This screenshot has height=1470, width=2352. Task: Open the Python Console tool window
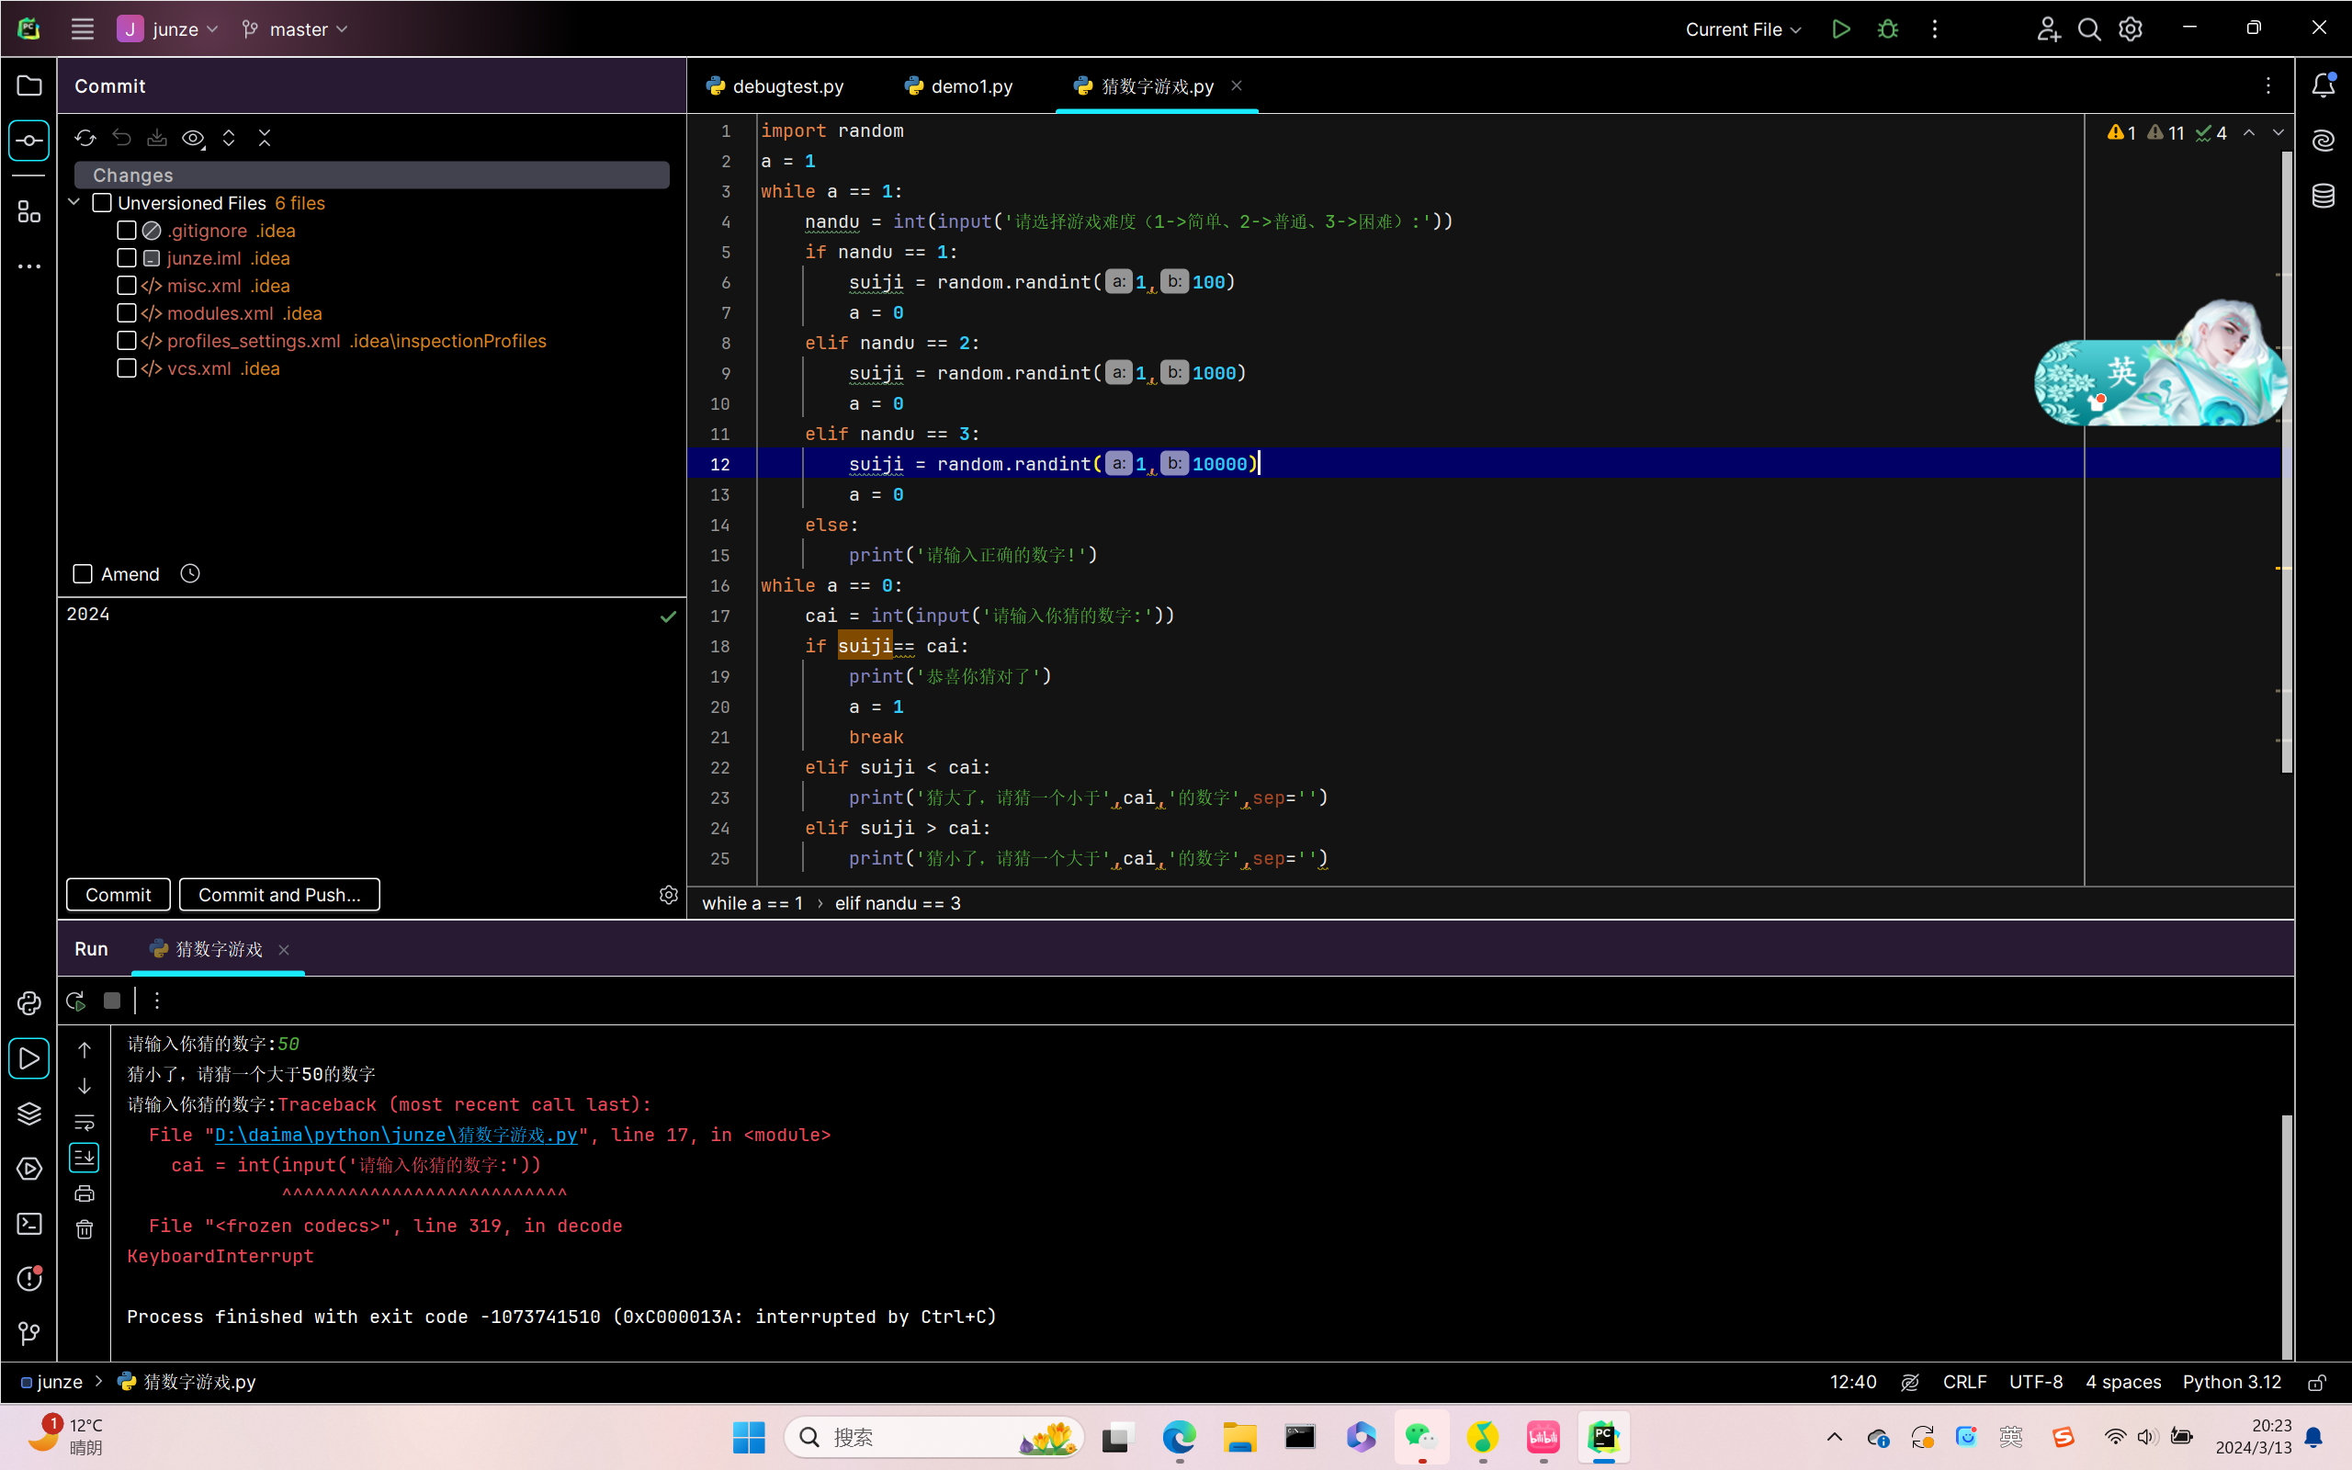coord(29,1003)
